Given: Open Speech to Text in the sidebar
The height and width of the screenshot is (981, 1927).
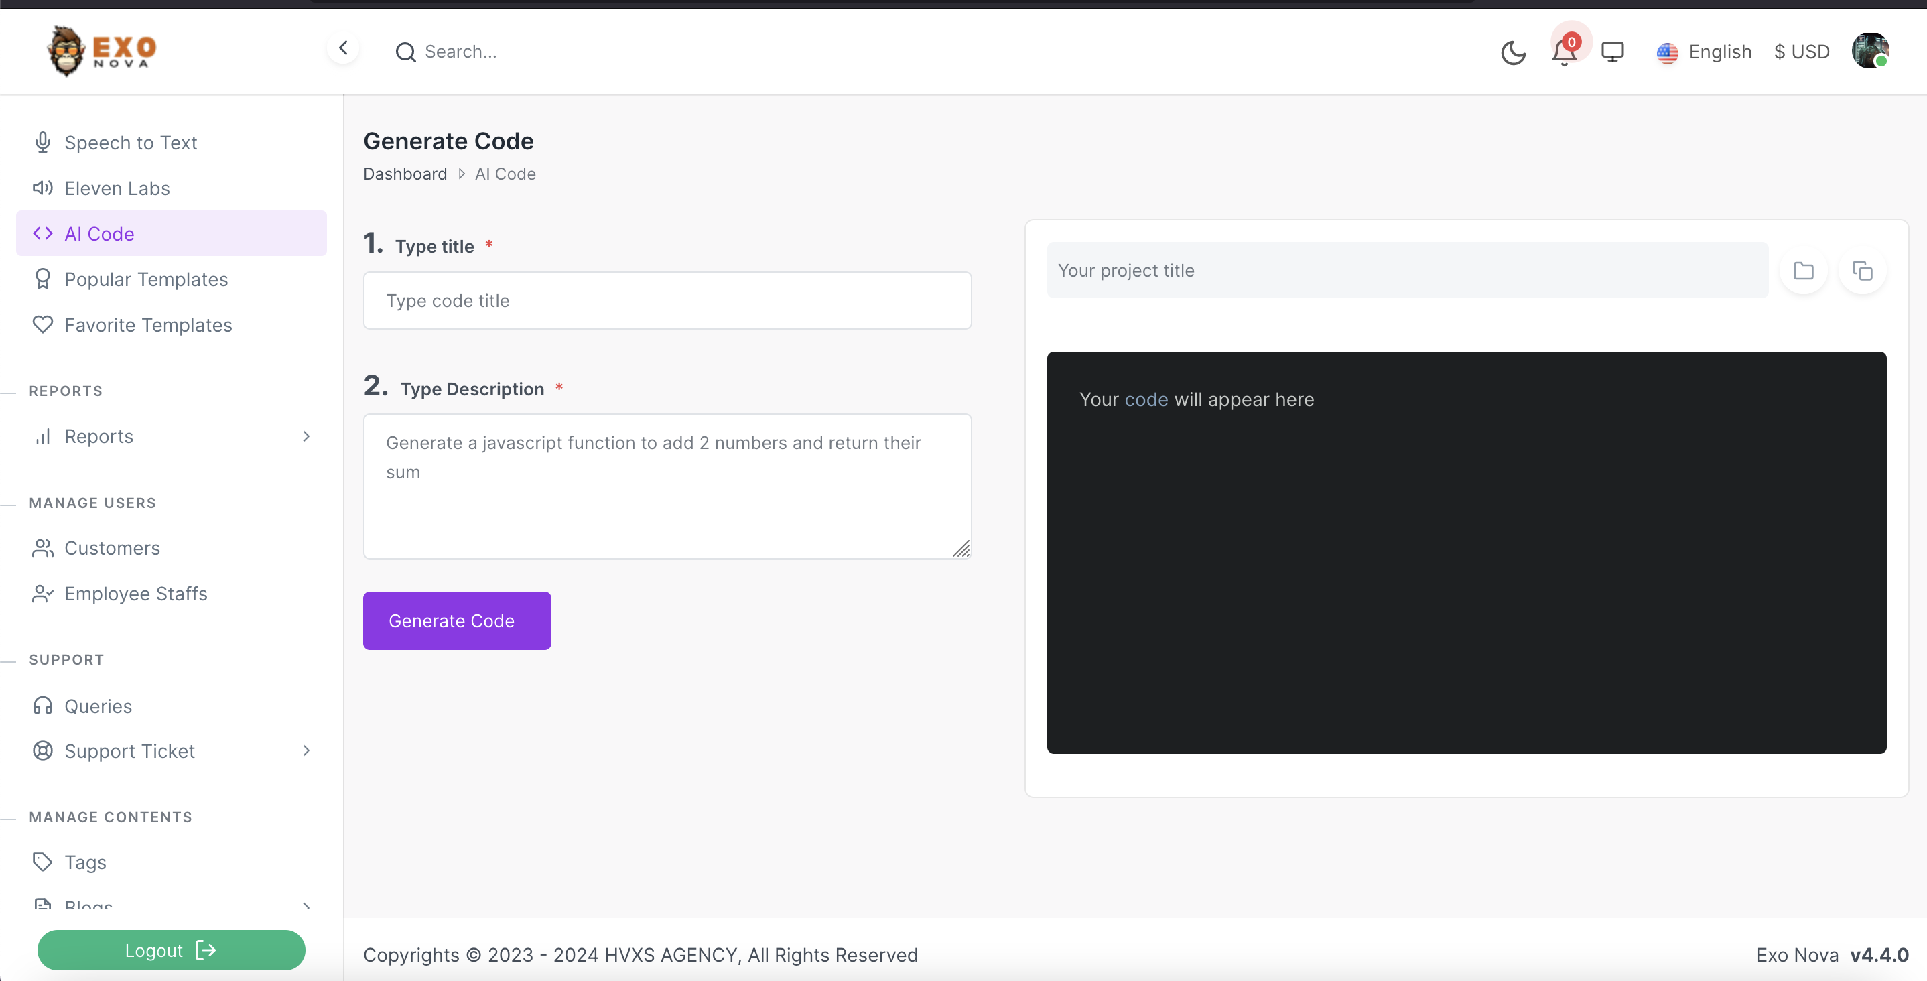Looking at the screenshot, I should 130,143.
